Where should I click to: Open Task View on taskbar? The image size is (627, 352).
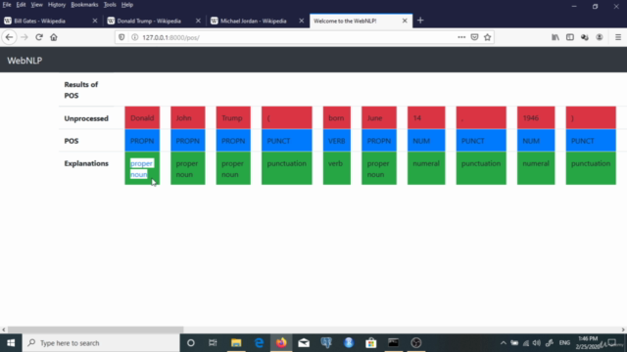213,343
